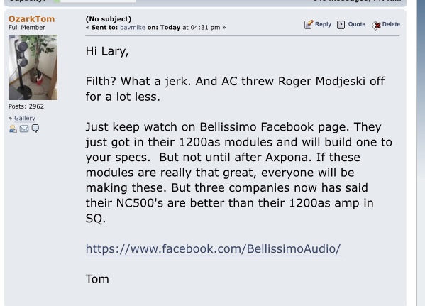Visit the Gallery link in the sidebar
The image size is (425, 306).
(25, 119)
